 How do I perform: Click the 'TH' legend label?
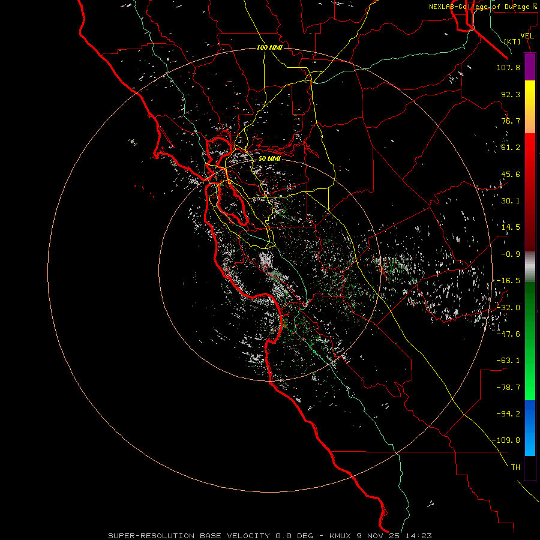point(515,467)
